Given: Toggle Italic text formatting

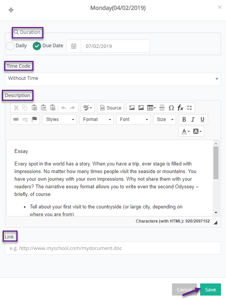Looking at the screenshot, I should tap(193, 119).
